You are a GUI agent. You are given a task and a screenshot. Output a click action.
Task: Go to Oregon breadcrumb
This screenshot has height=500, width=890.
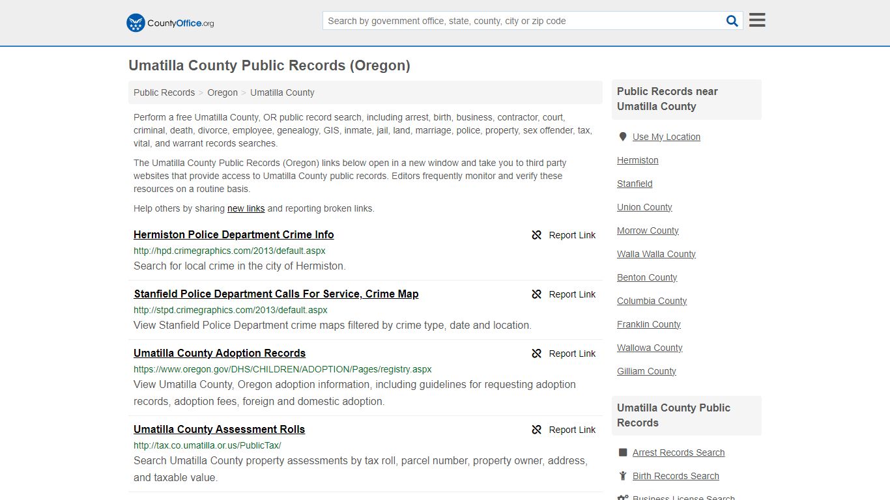click(x=223, y=92)
